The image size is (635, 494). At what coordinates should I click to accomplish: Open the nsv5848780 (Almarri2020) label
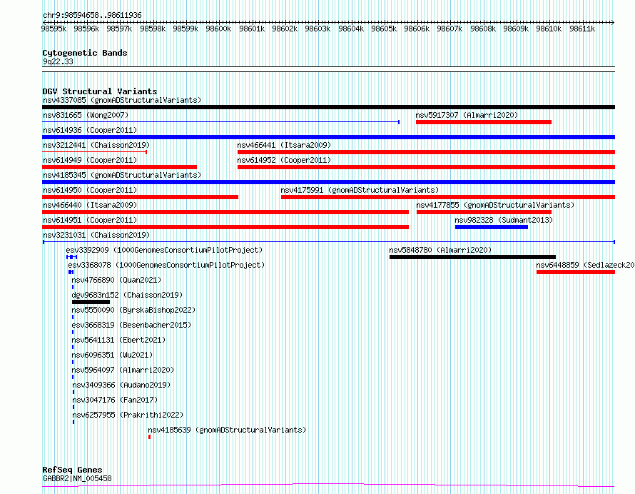click(440, 250)
